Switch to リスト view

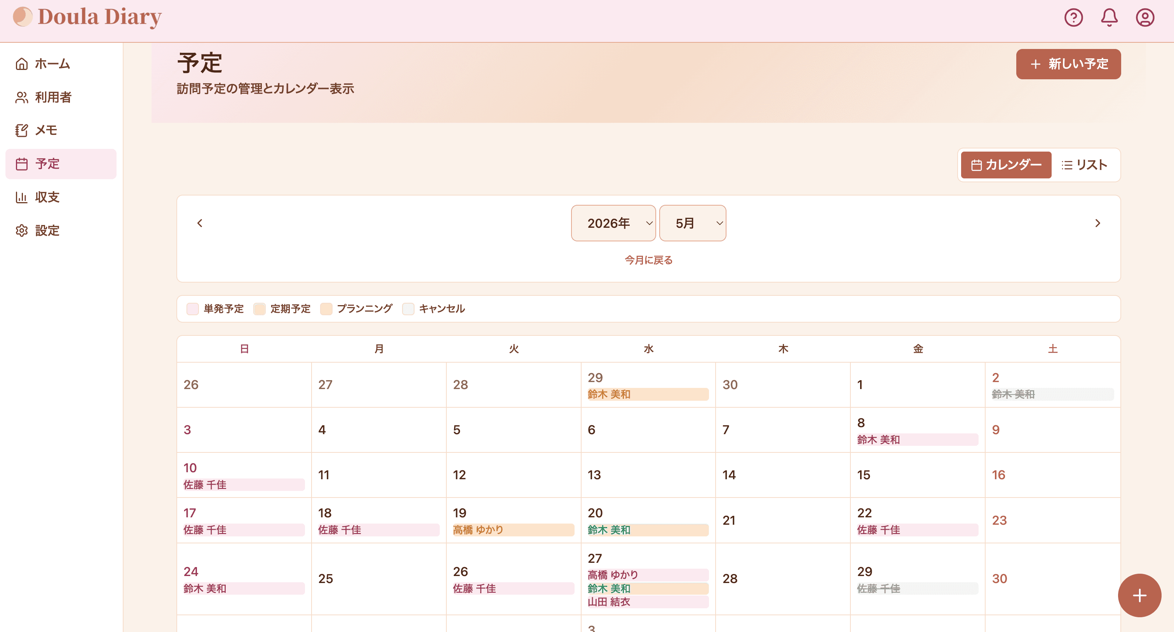1084,165
